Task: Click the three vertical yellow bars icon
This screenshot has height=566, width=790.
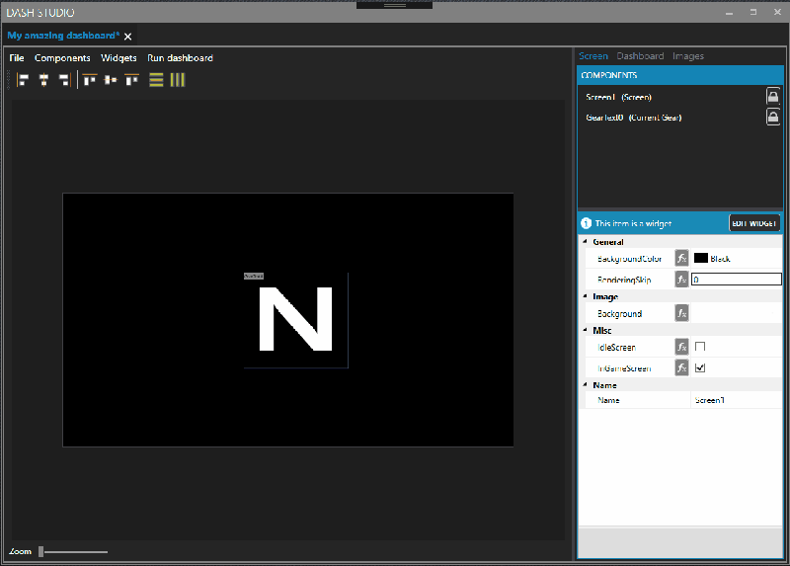Action: [178, 80]
